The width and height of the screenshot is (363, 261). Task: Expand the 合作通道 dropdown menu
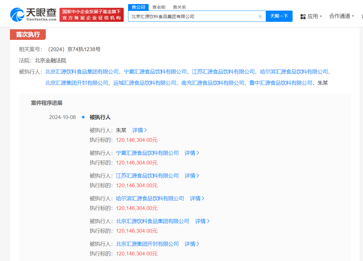click(342, 16)
